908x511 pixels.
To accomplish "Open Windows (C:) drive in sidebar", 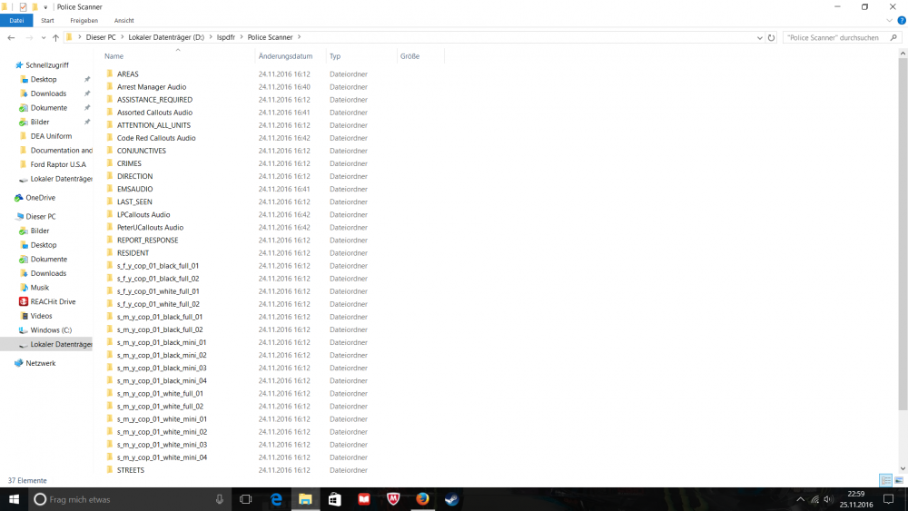I will [x=51, y=329].
